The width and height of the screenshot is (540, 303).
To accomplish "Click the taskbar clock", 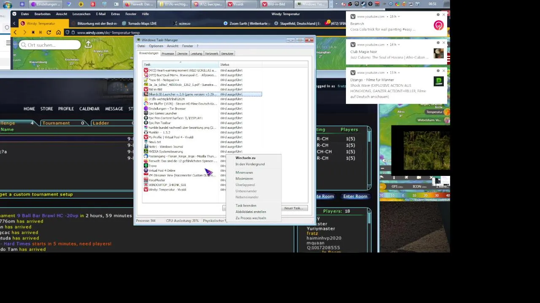I will click(x=432, y=4).
